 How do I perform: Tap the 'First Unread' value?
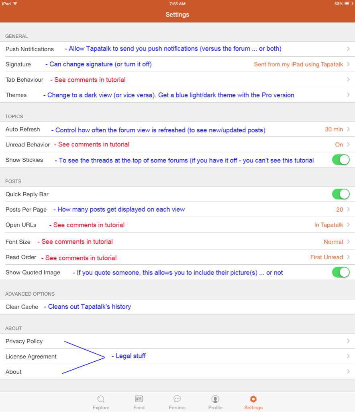coord(326,257)
